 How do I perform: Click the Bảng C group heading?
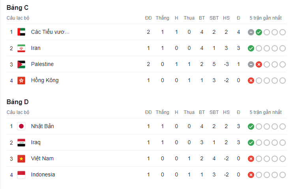[17, 7]
